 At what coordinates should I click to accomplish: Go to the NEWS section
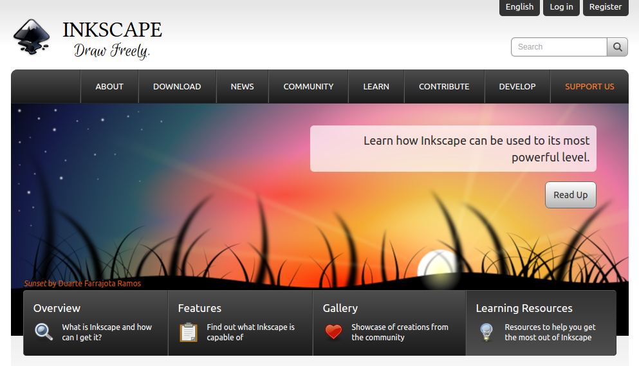tap(242, 86)
